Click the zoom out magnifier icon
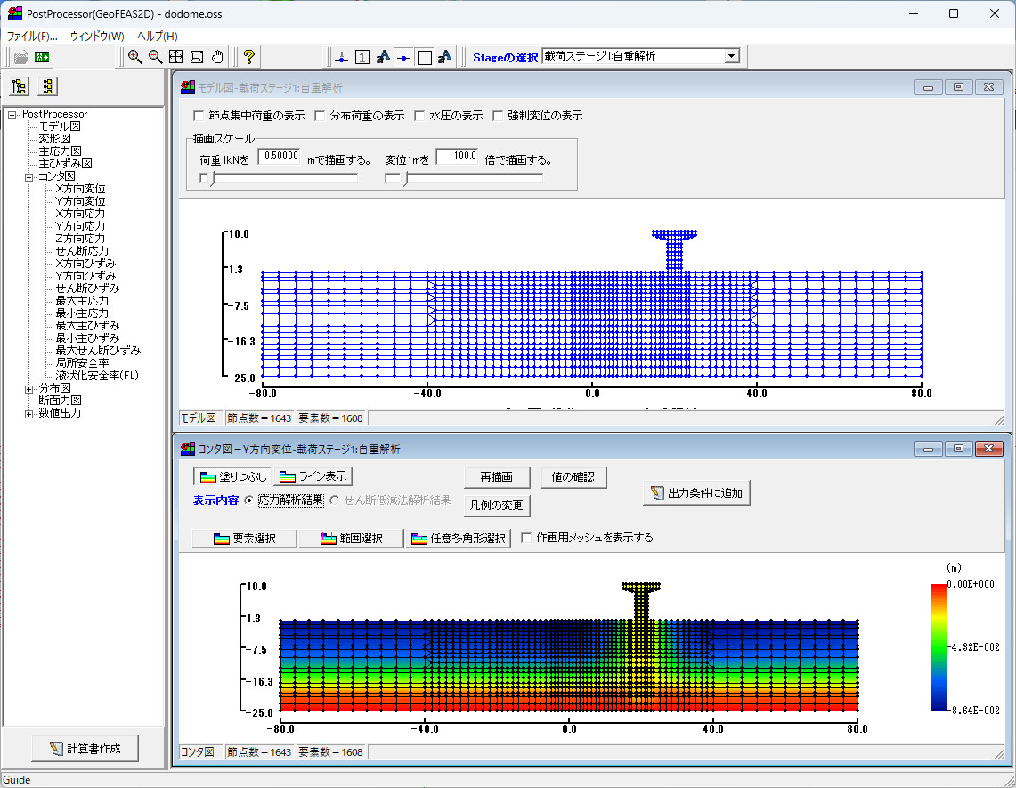1016x788 pixels. 155,57
